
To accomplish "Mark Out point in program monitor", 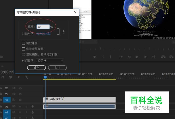I will tap(110, 57).
